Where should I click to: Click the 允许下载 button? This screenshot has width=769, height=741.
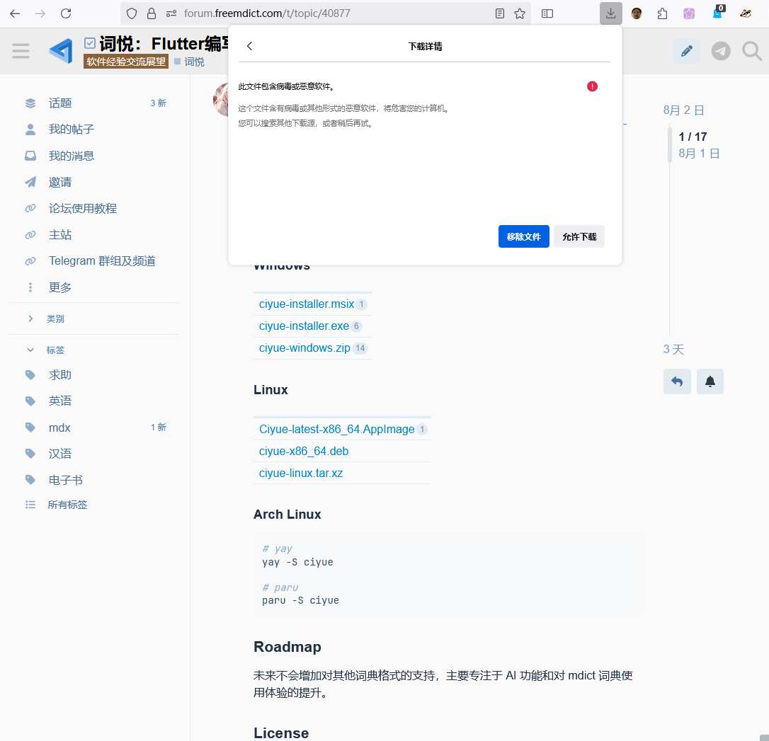click(579, 236)
